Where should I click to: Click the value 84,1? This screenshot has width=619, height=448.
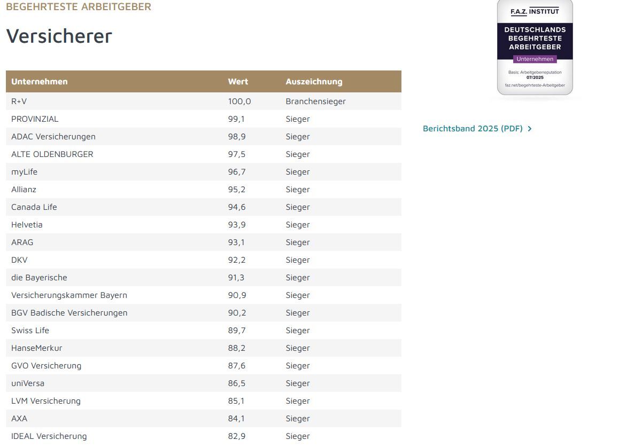point(236,419)
